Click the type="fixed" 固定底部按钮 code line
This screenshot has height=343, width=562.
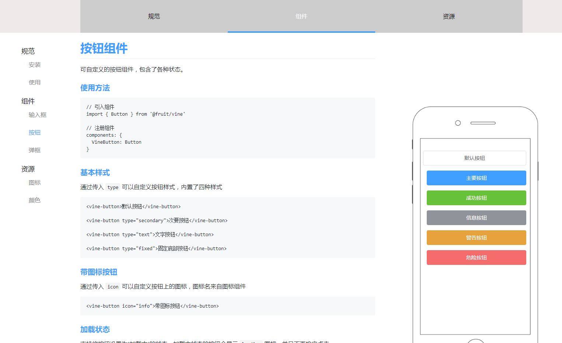coord(157,248)
